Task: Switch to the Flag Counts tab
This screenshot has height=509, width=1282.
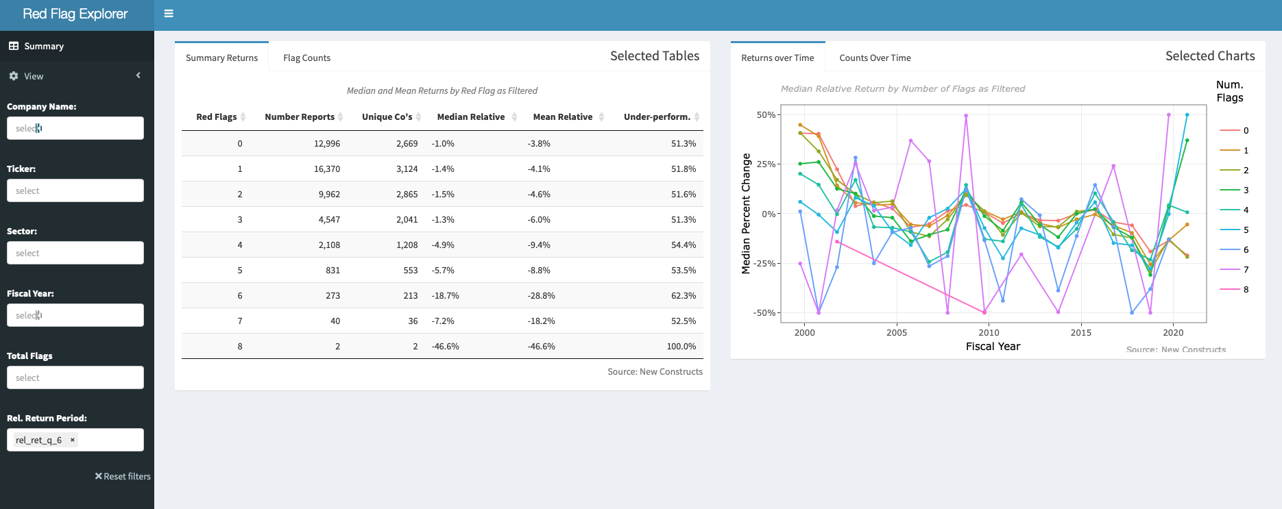Action: (306, 58)
